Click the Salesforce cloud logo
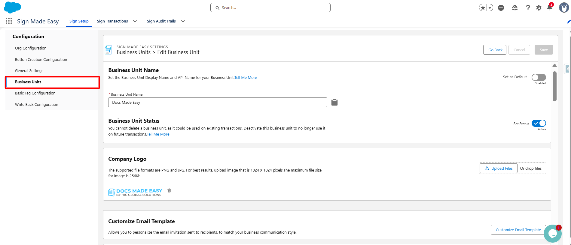571x245 pixels. point(12,7)
